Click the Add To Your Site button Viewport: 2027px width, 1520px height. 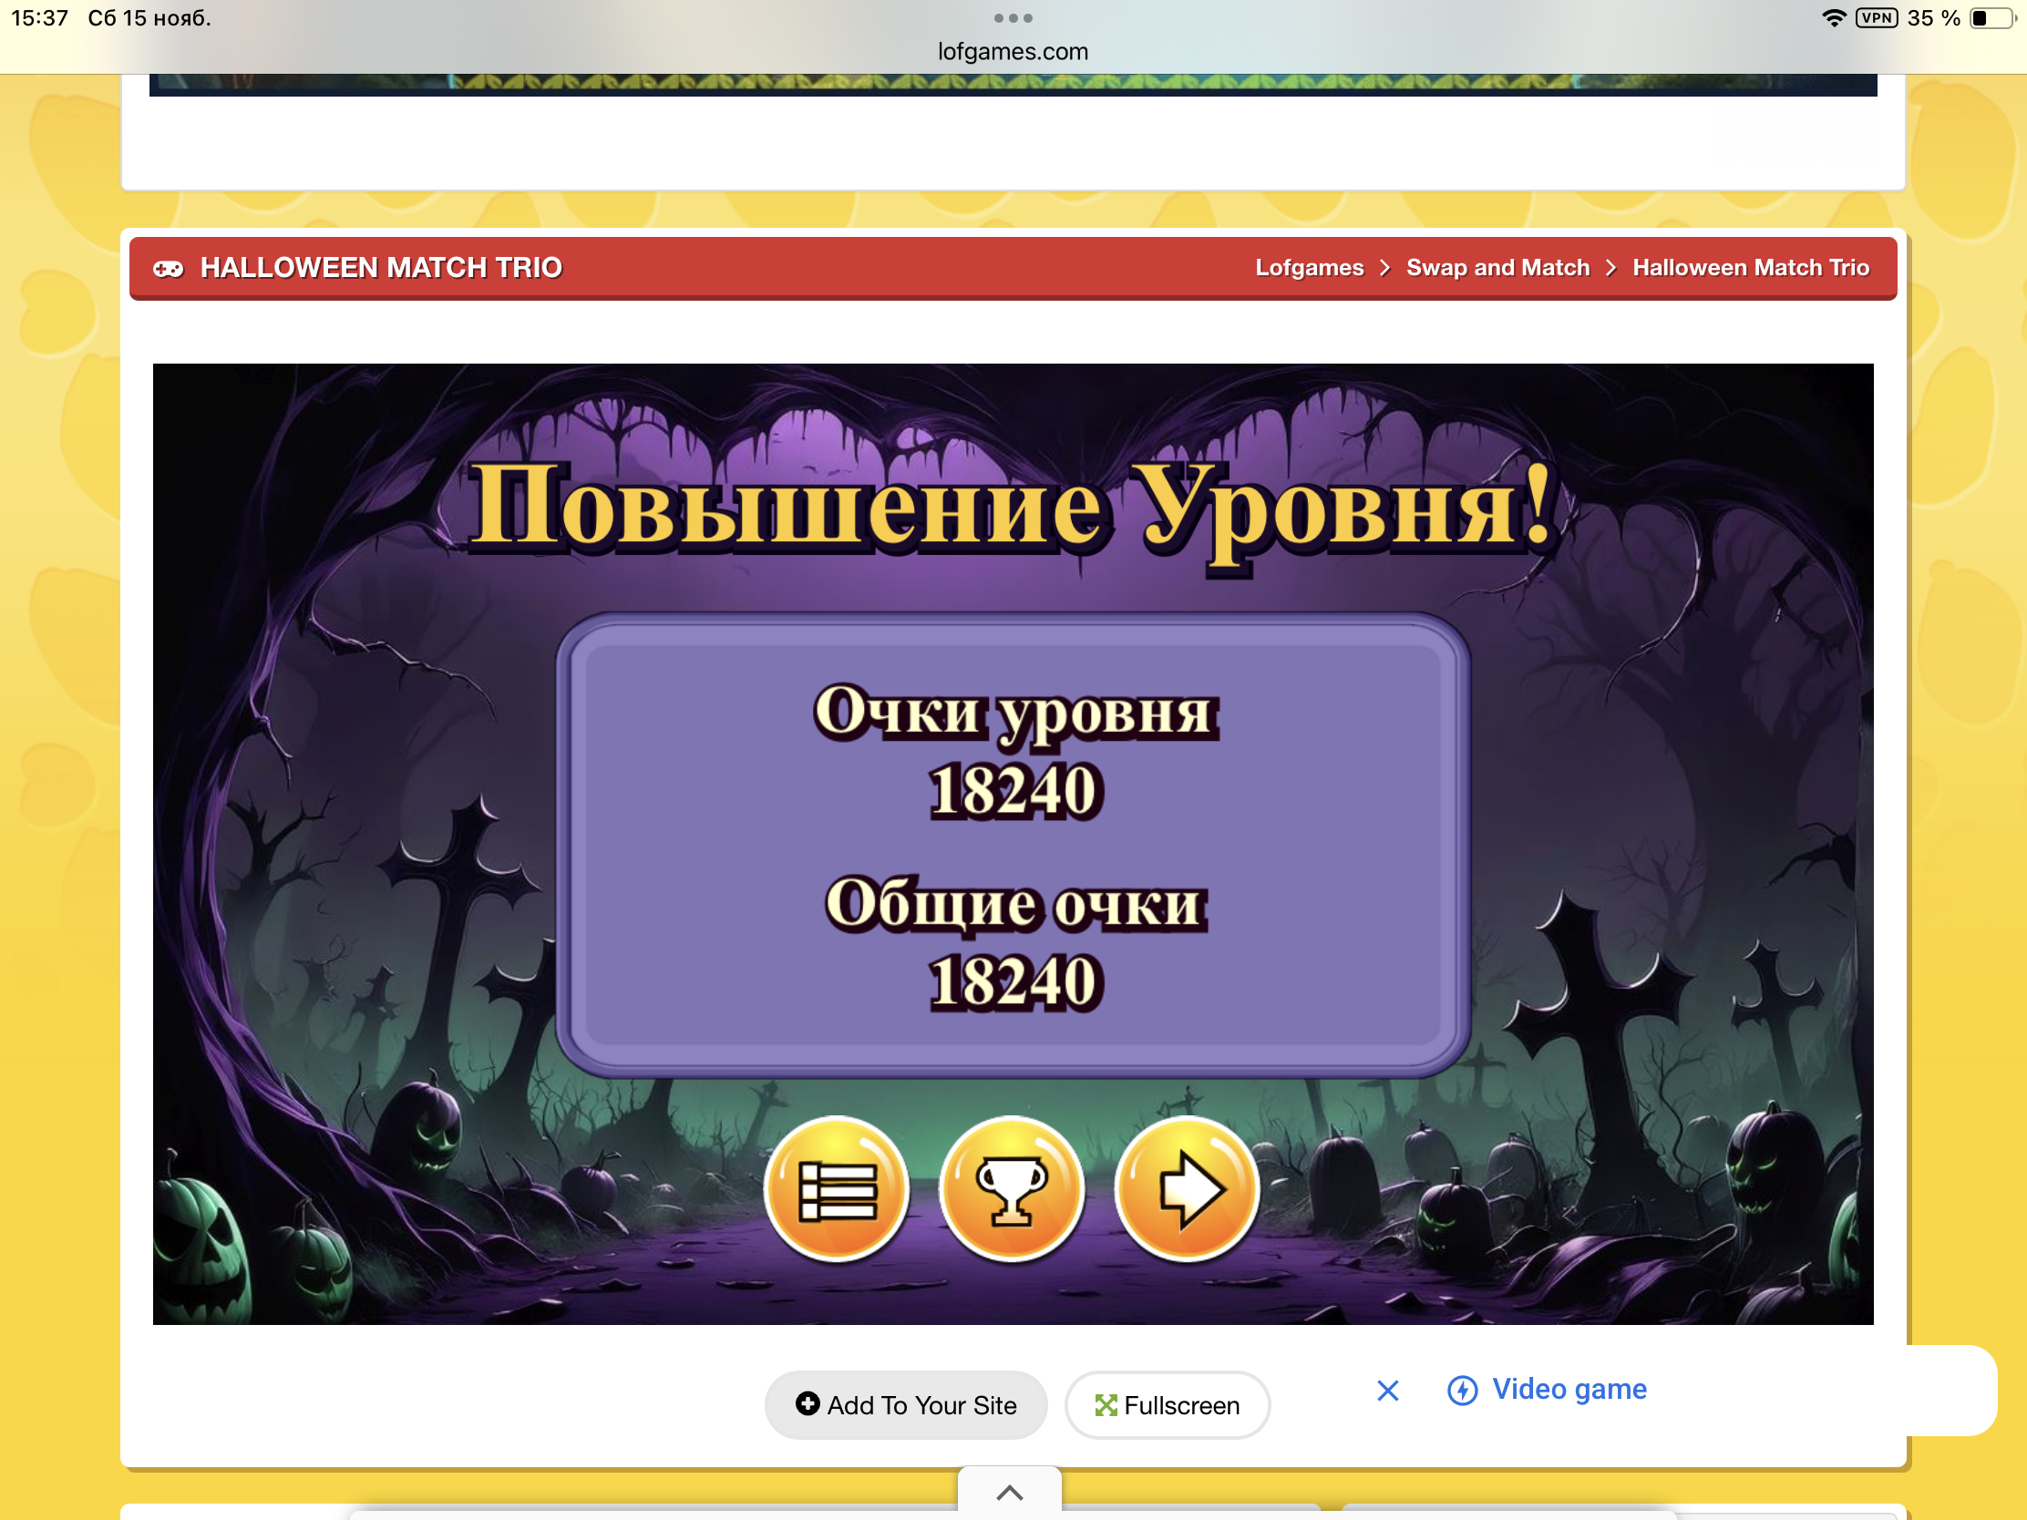coord(905,1404)
